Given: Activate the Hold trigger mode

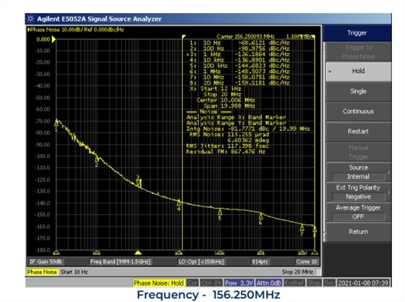Looking at the screenshot, I should (358, 72).
